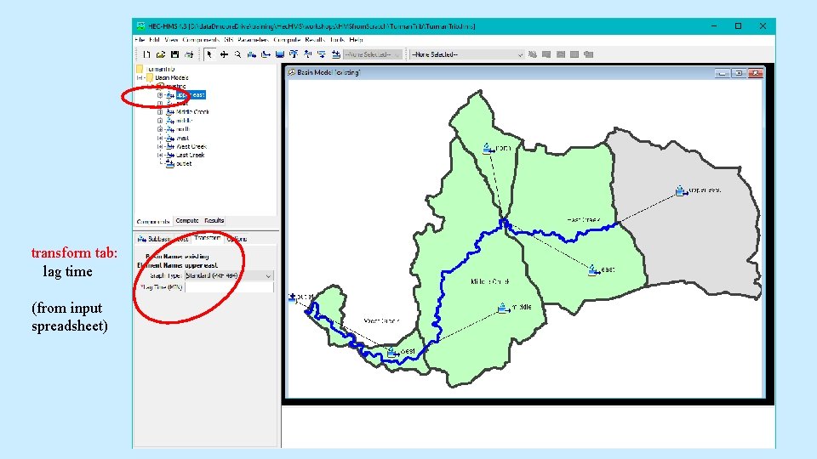This screenshot has width=817, height=459.
Task: Select the Reach Creation tool
Action: 266,54
